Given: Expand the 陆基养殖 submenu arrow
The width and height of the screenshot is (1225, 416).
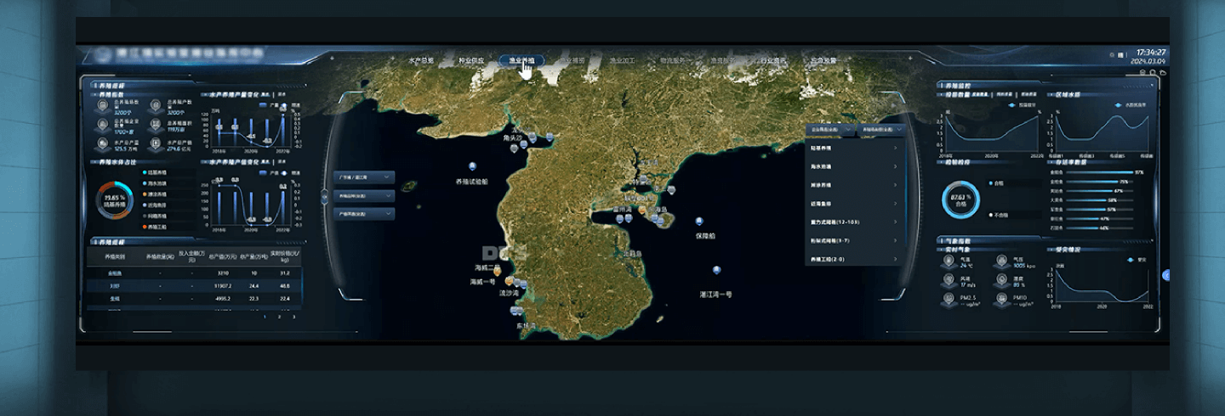Looking at the screenshot, I should (x=895, y=148).
